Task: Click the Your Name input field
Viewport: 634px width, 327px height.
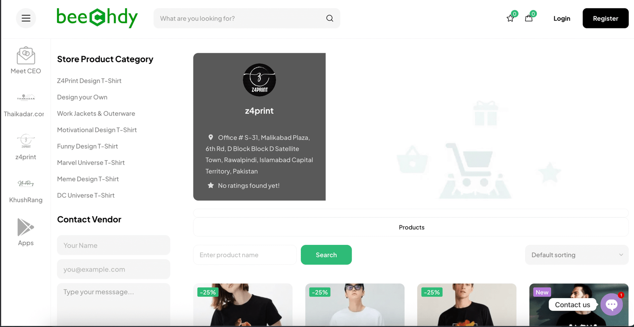Action: [x=113, y=245]
